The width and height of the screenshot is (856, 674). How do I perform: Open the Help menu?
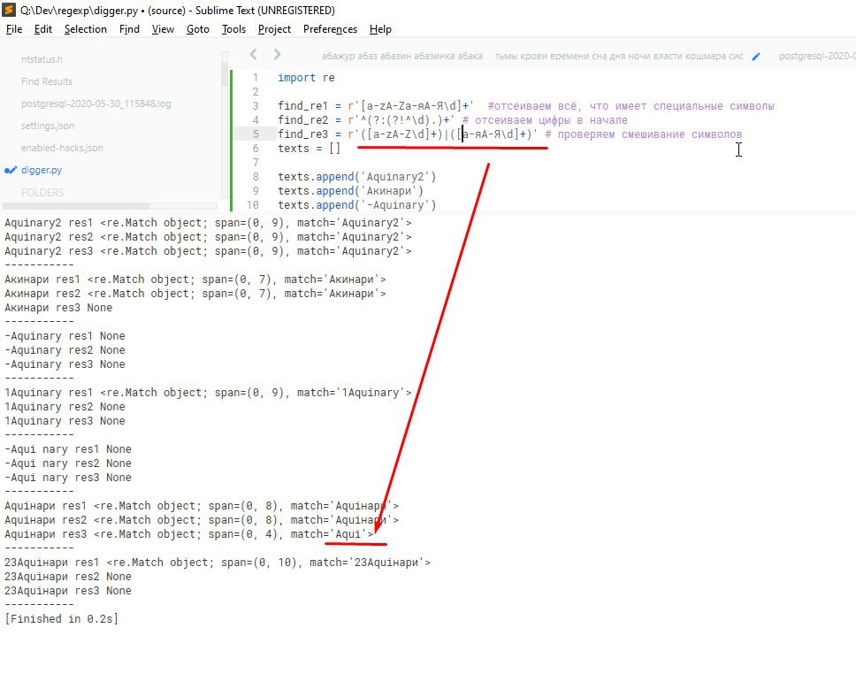point(380,29)
